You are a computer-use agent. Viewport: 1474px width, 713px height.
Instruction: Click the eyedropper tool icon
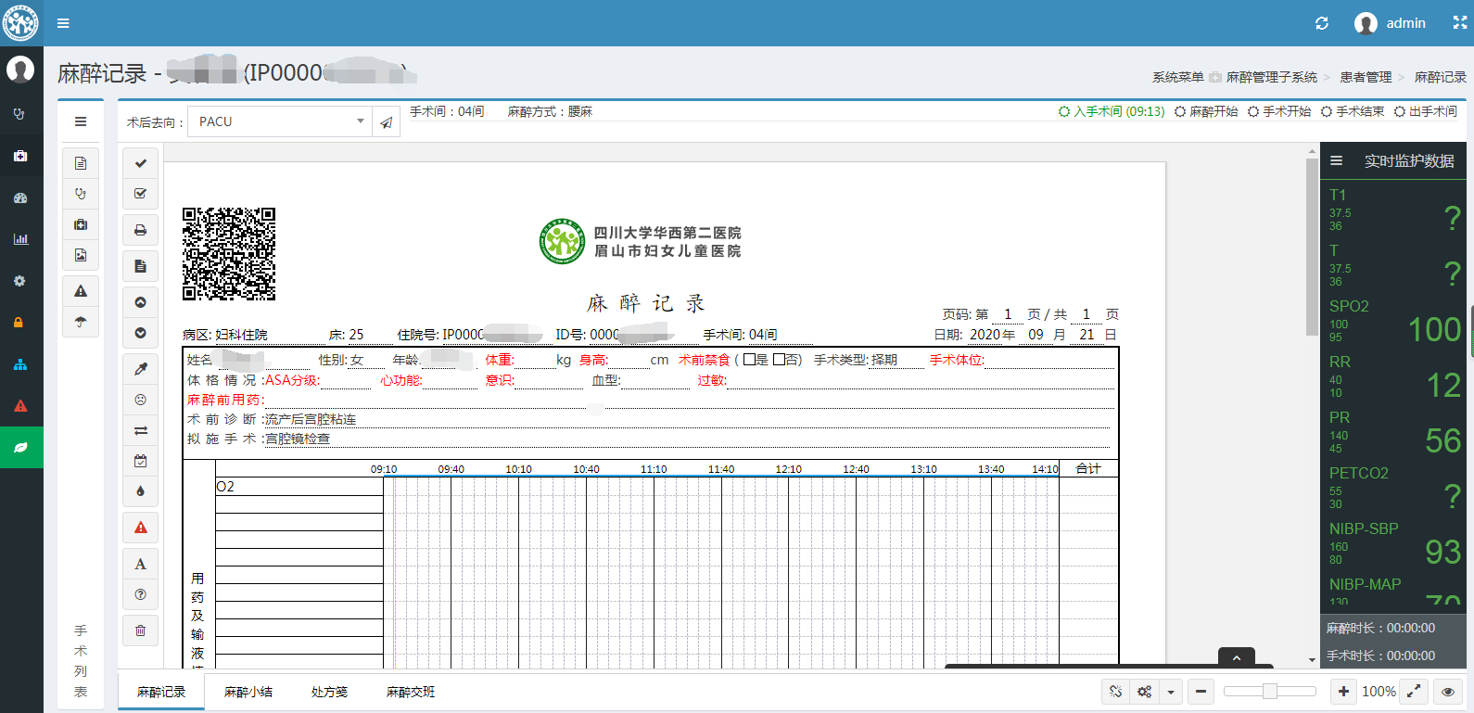tap(141, 369)
